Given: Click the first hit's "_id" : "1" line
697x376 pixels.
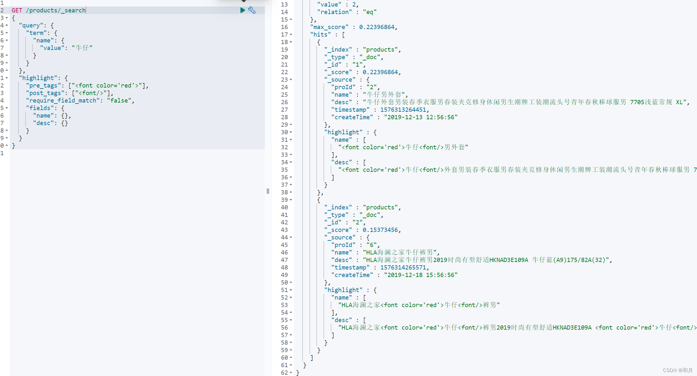Looking at the screenshot, I should coord(345,65).
